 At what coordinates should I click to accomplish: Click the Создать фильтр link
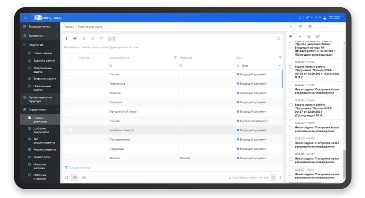point(79,168)
